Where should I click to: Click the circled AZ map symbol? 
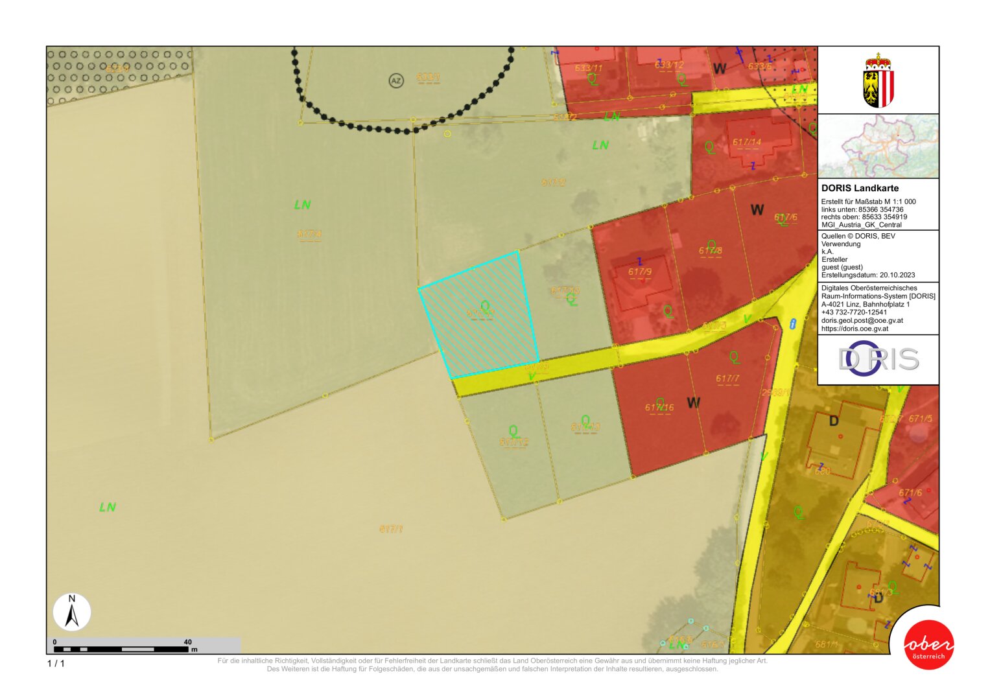395,80
